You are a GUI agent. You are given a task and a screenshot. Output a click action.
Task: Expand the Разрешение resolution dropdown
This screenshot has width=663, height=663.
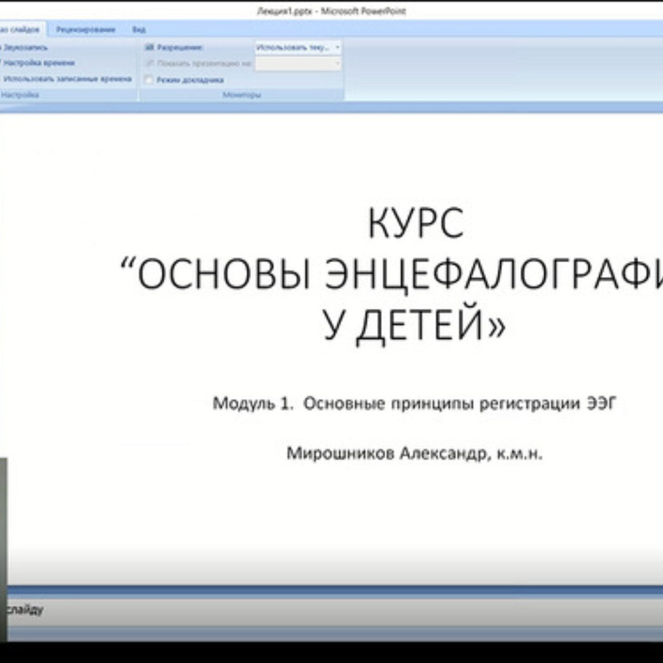click(x=337, y=47)
